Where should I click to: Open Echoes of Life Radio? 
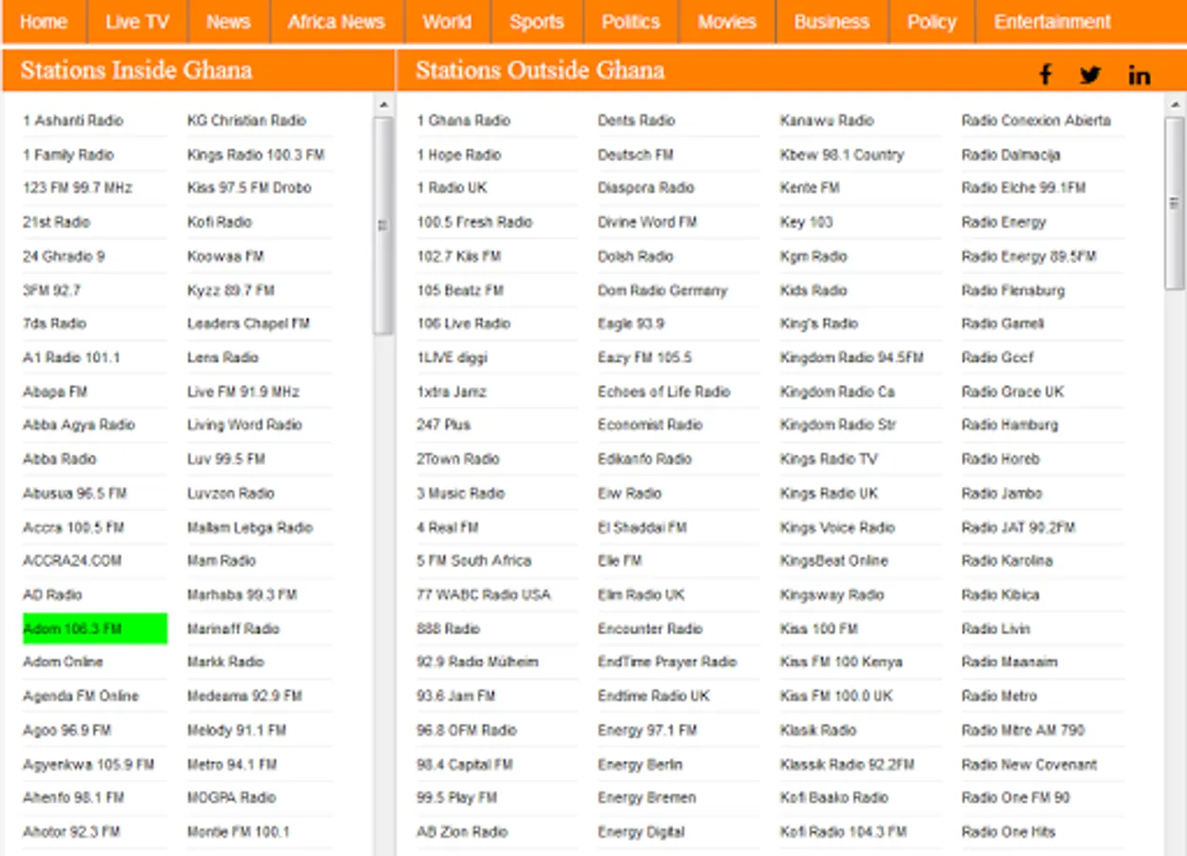point(664,392)
